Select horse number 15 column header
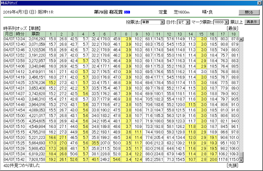The height and width of the screenshot is (171, 263). (x=201, y=34)
